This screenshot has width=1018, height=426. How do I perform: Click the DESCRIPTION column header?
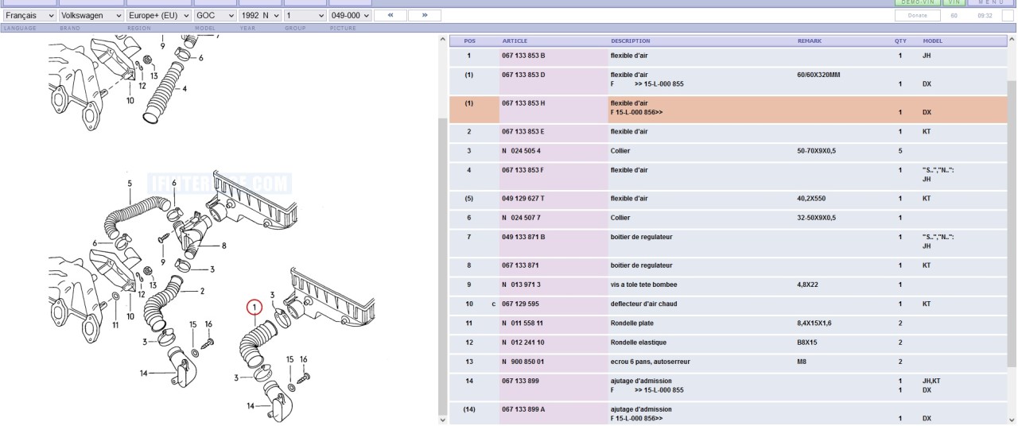point(630,41)
